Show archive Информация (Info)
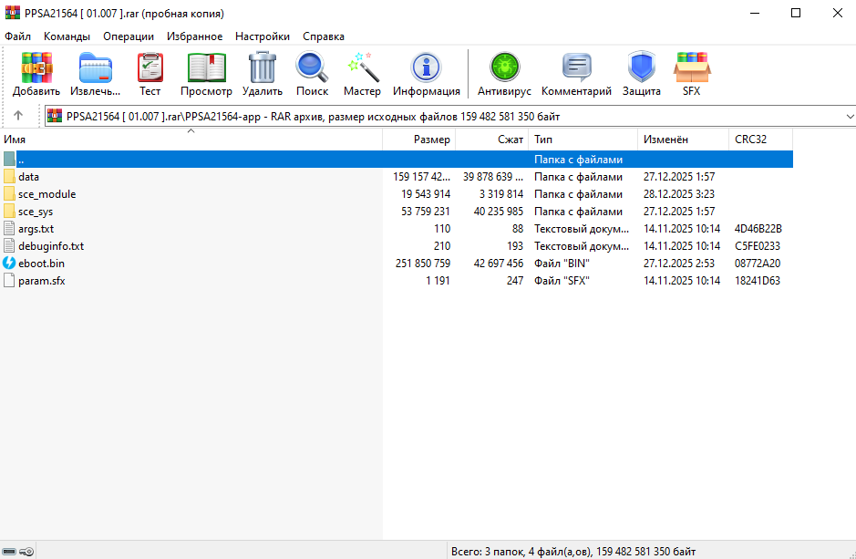Image resolution: width=856 pixels, height=559 pixels. pyautogui.click(x=426, y=74)
